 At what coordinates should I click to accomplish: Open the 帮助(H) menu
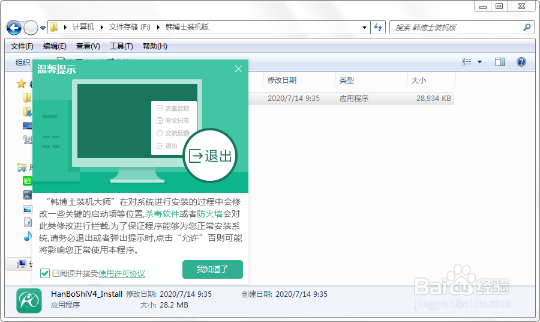click(x=155, y=46)
